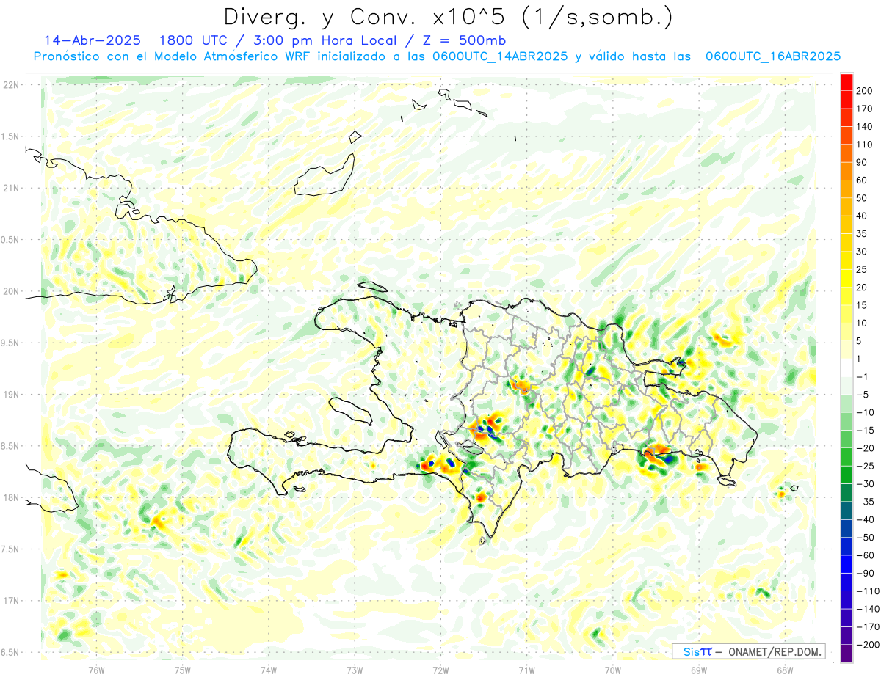Click the '74W' longitude label
Image resolution: width=881 pixels, height=680 pixels.
point(269,669)
